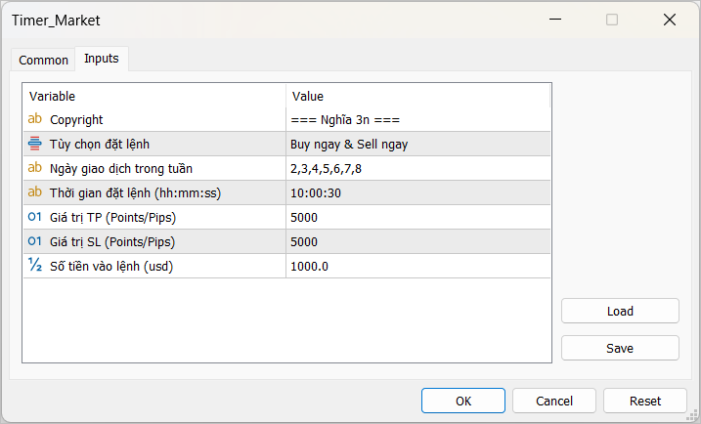Edit the order amount value 1000.0
The width and height of the screenshot is (701, 424).
click(x=417, y=266)
